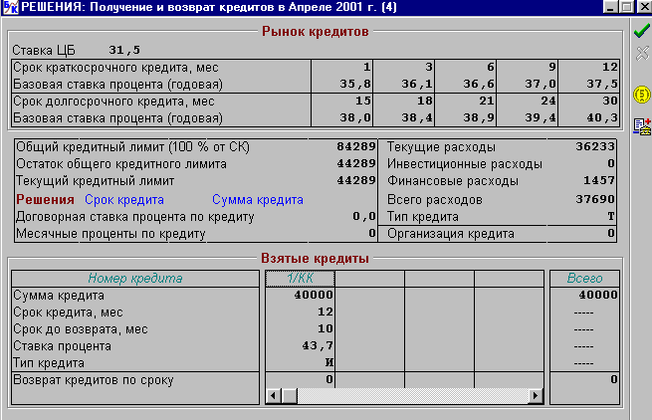
Task: Click the Договорная ставка процента value 0,0
Action: (364, 217)
